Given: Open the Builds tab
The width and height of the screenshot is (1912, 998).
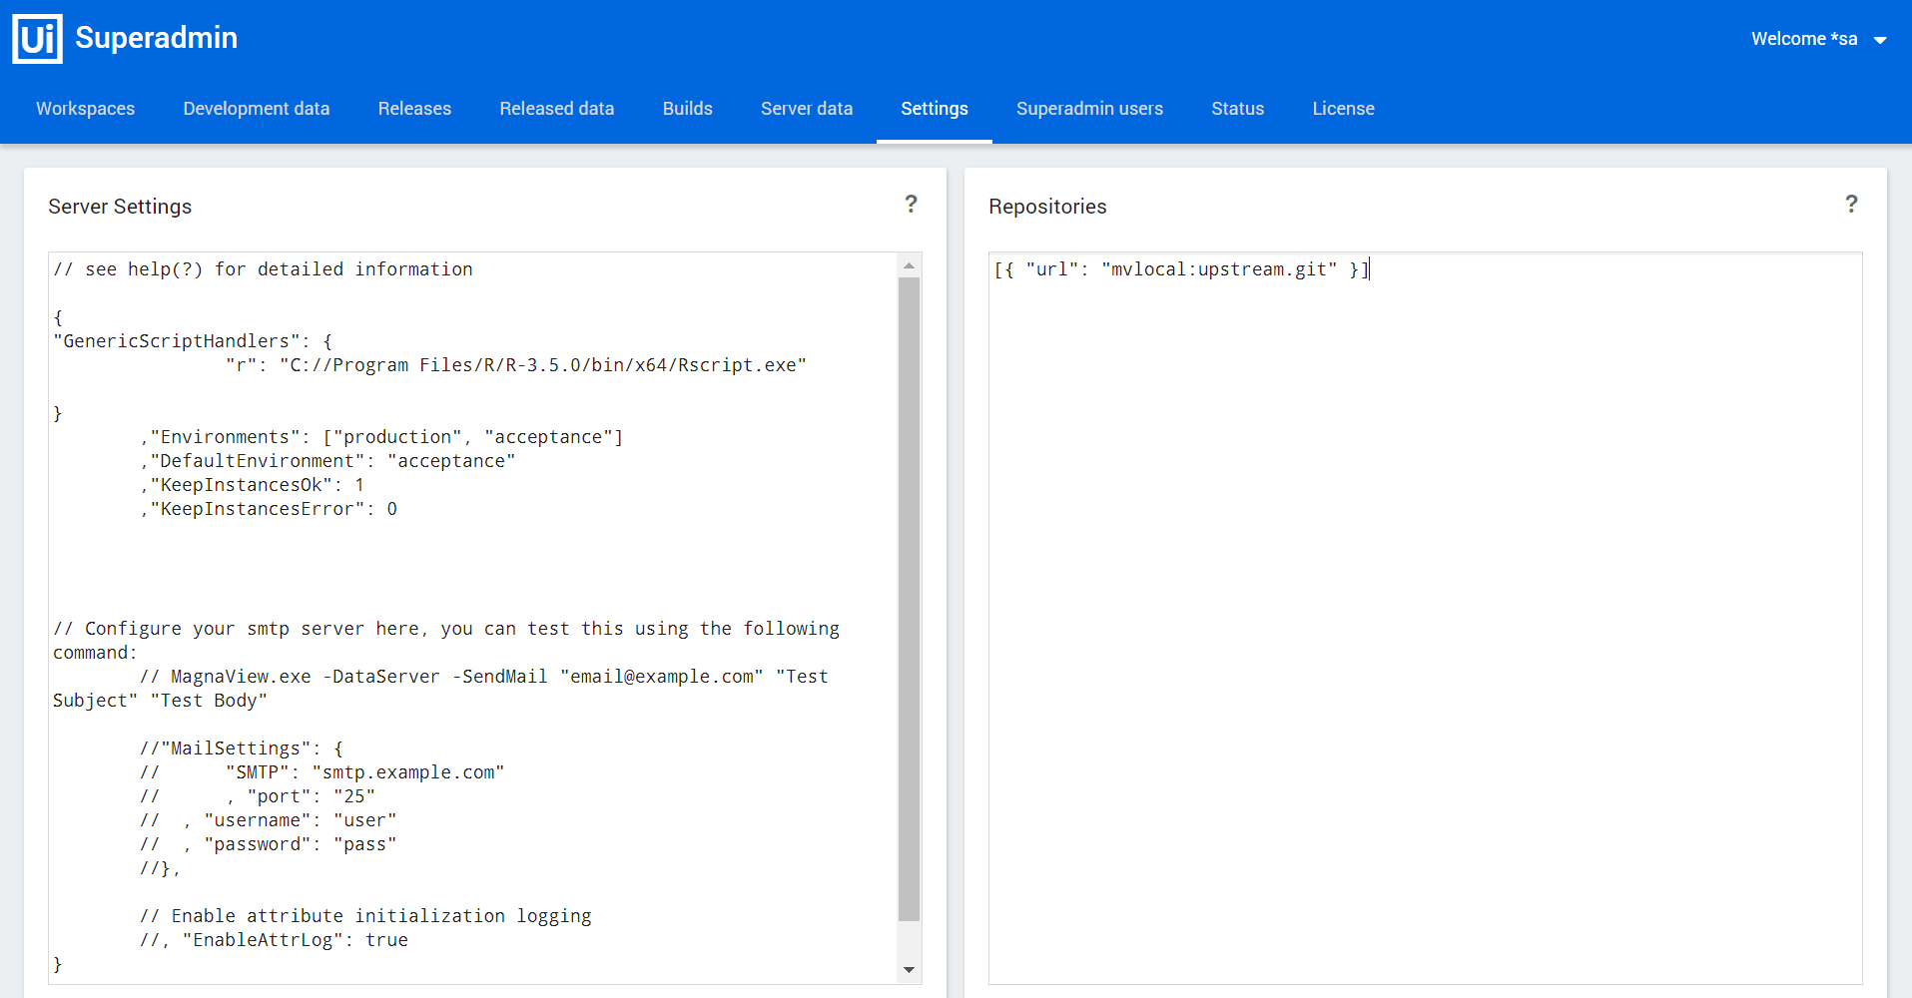Looking at the screenshot, I should point(688,109).
